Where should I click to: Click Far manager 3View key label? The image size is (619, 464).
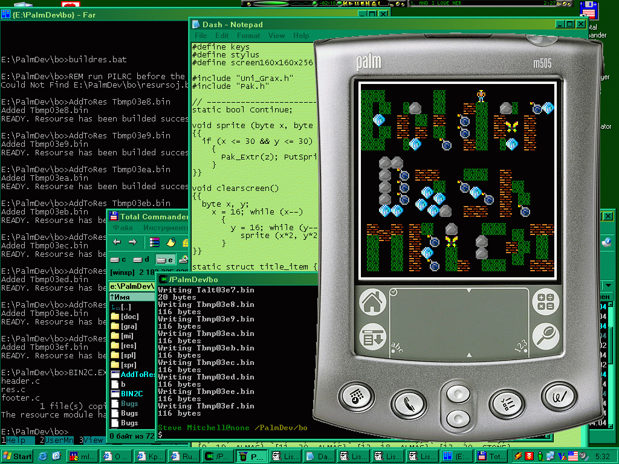[x=91, y=440]
